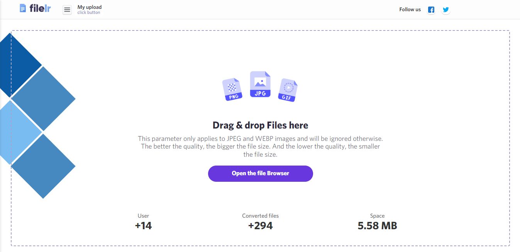Click the Follow us label
The image size is (520, 252).
[x=410, y=10]
